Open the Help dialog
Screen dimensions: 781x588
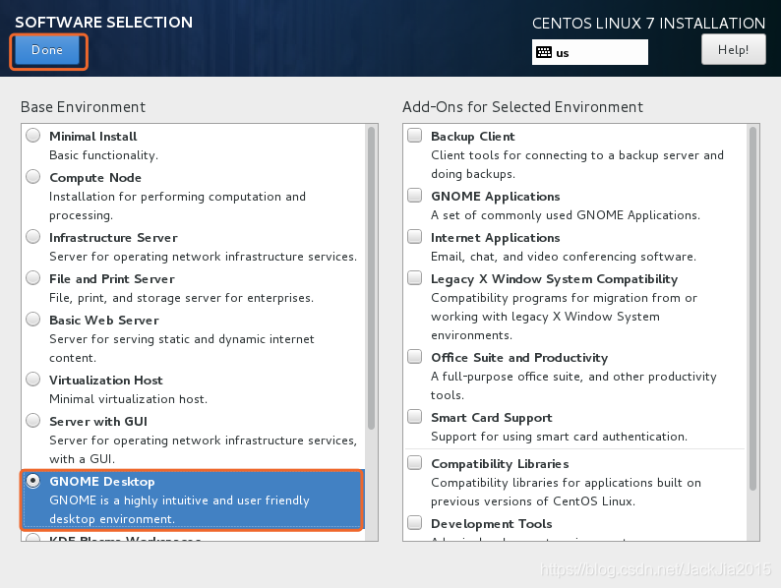pyautogui.click(x=733, y=49)
